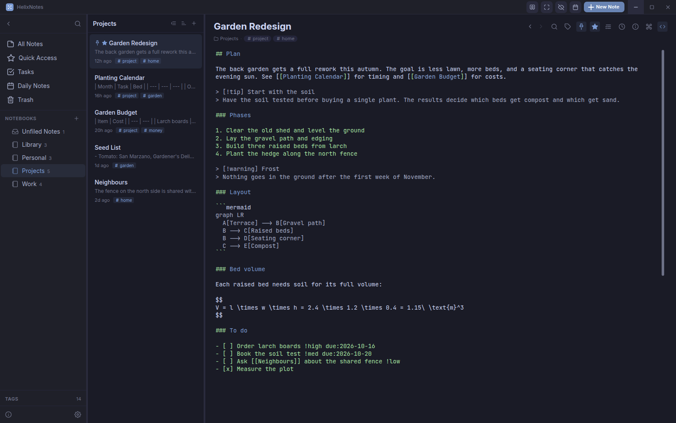Select the Unfiled Notes notebook
This screenshot has width=676, height=423.
[x=43, y=132]
